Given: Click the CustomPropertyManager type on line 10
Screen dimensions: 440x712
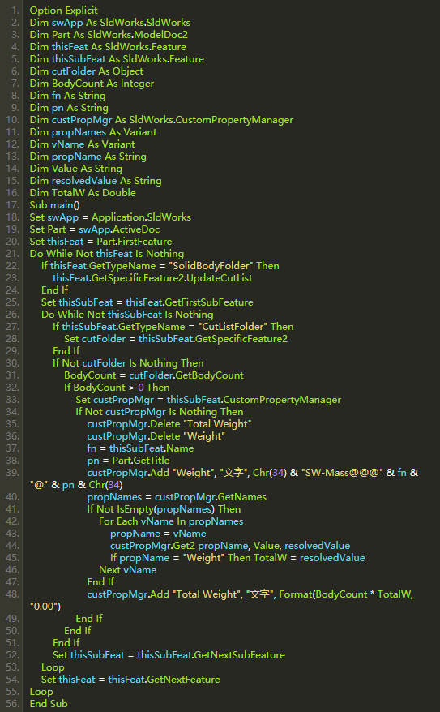Looking at the screenshot, I should coord(234,120).
